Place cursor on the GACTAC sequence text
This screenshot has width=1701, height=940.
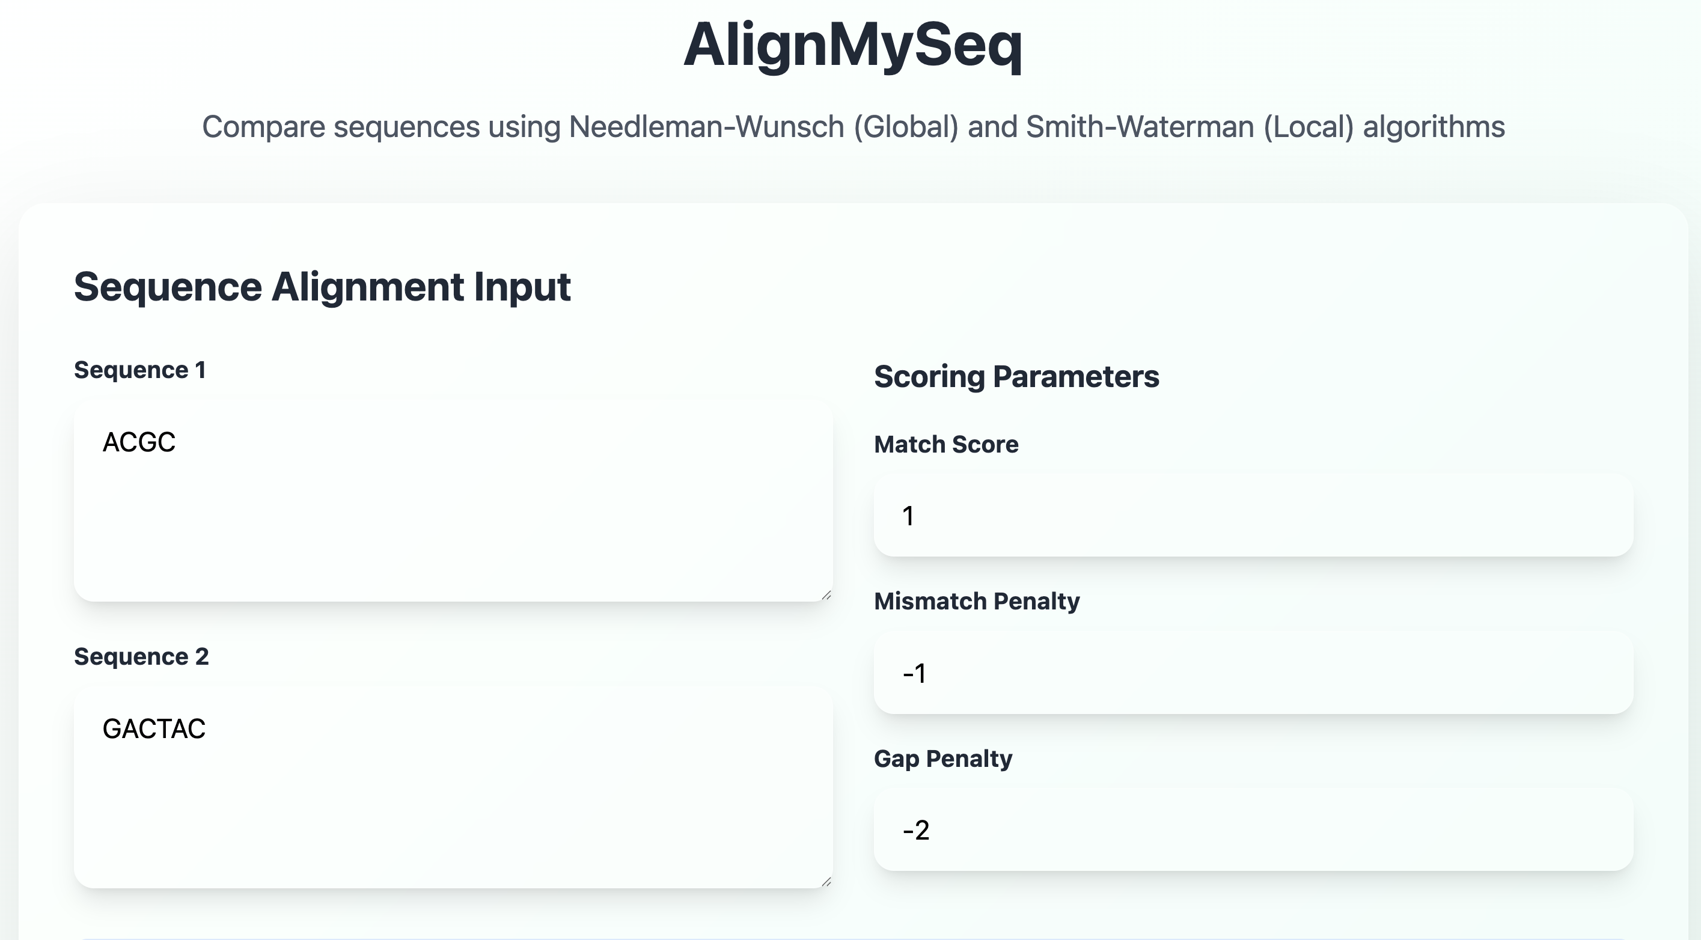point(154,729)
